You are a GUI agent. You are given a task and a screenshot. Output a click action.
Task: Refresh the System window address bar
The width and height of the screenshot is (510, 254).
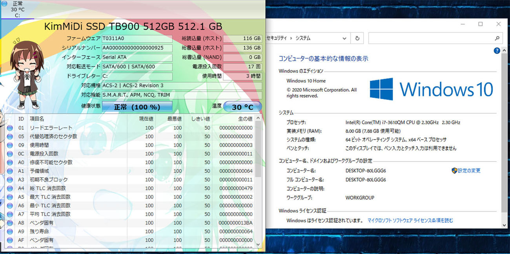357,38
